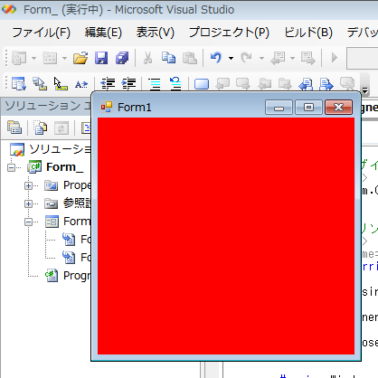Click the decrease indent icon
Image resolution: width=378 pixels, height=378 pixels.
[x=108, y=83]
